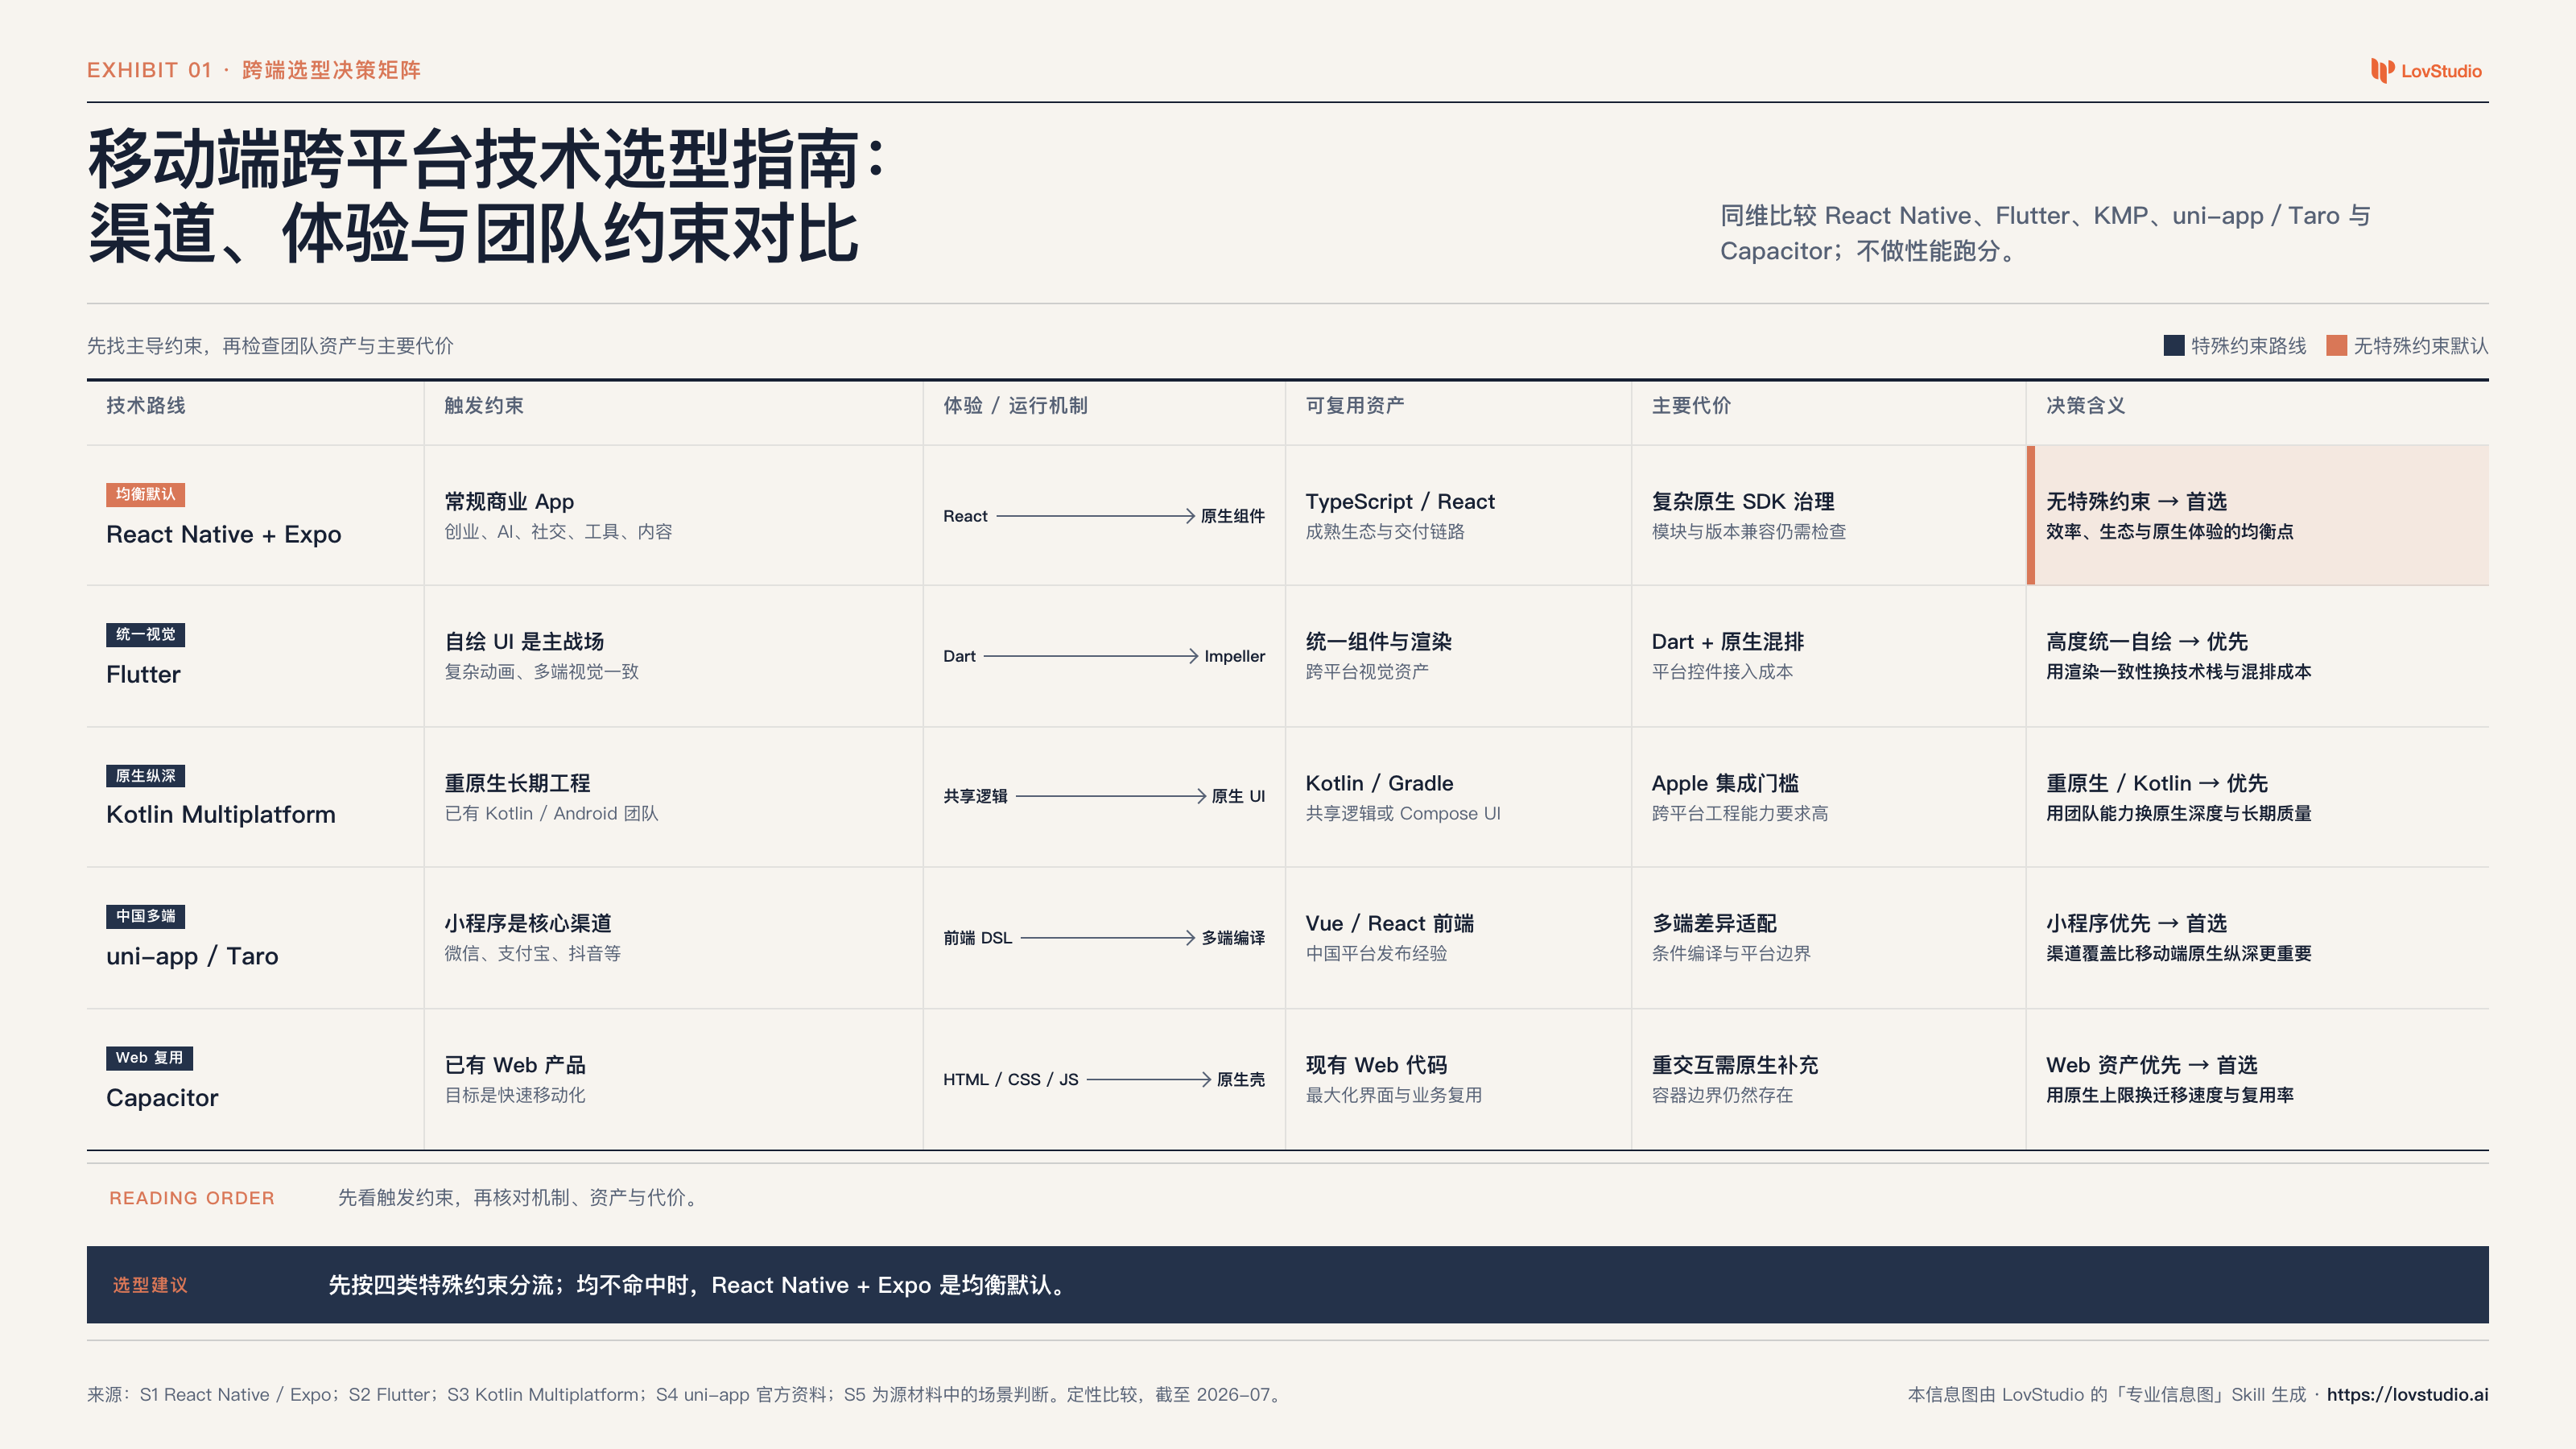Click the dark navy legend swatch for 特殊约束路线
Viewport: 2576px width, 1449px height.
pos(2174,345)
